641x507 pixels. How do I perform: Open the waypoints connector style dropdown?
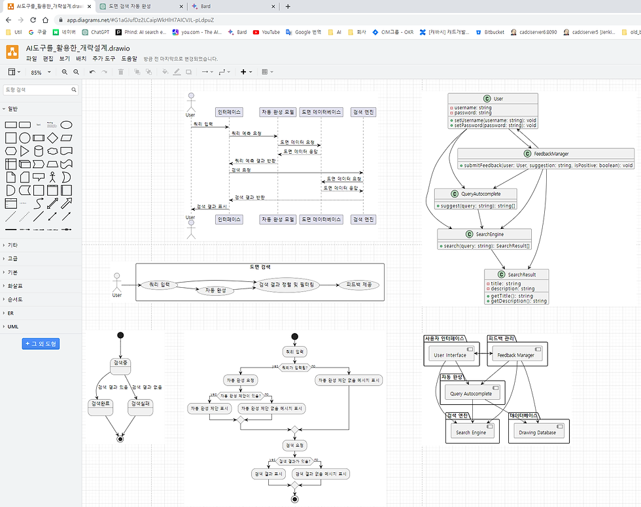coord(224,72)
